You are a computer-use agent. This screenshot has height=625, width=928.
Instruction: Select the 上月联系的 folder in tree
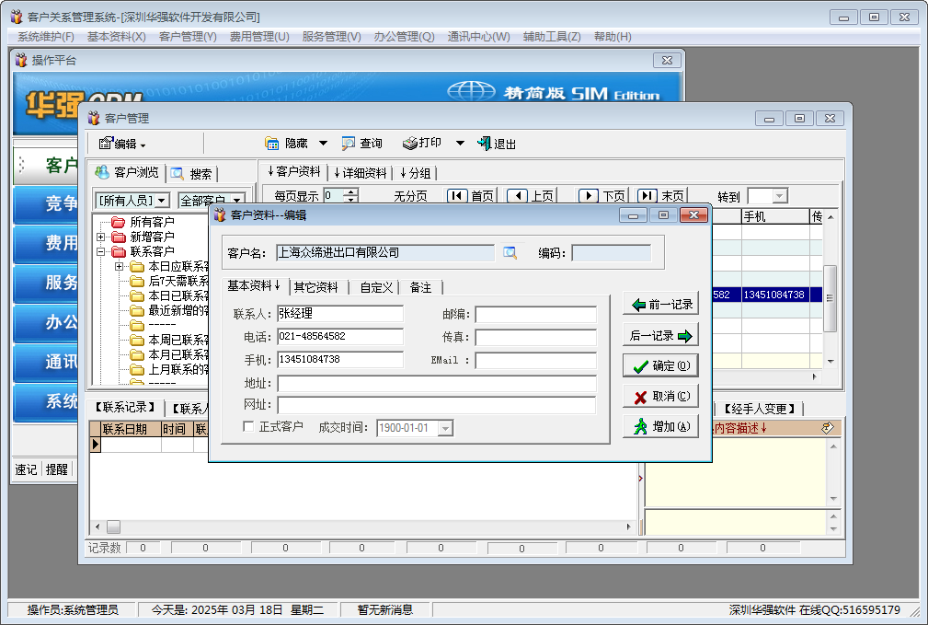[170, 370]
